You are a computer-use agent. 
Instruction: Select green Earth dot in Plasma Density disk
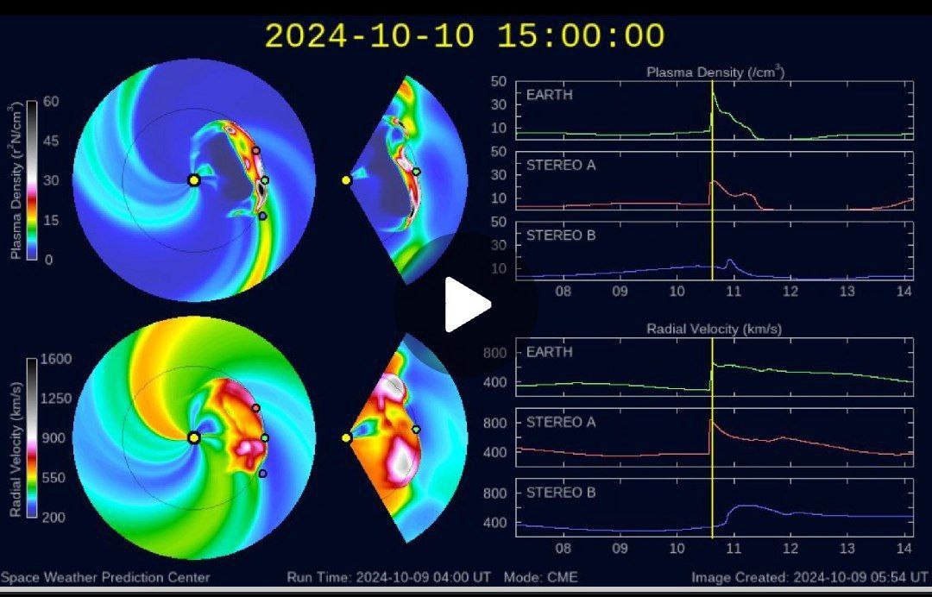(x=265, y=180)
